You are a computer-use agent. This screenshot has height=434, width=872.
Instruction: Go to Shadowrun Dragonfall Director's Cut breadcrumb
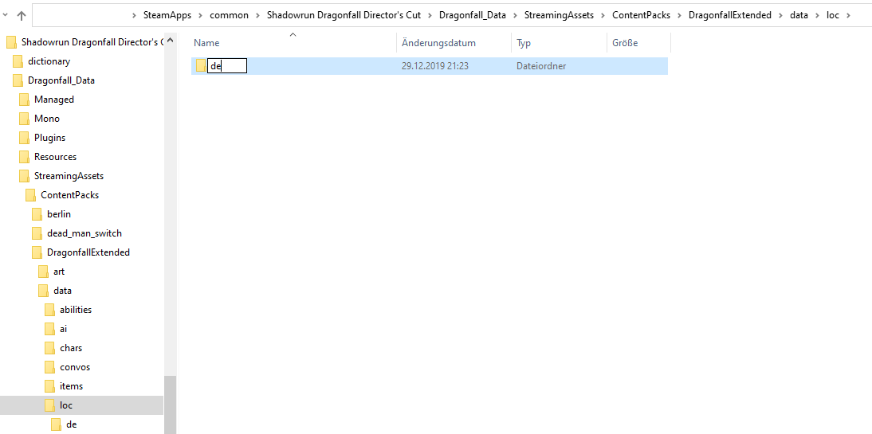pos(344,16)
